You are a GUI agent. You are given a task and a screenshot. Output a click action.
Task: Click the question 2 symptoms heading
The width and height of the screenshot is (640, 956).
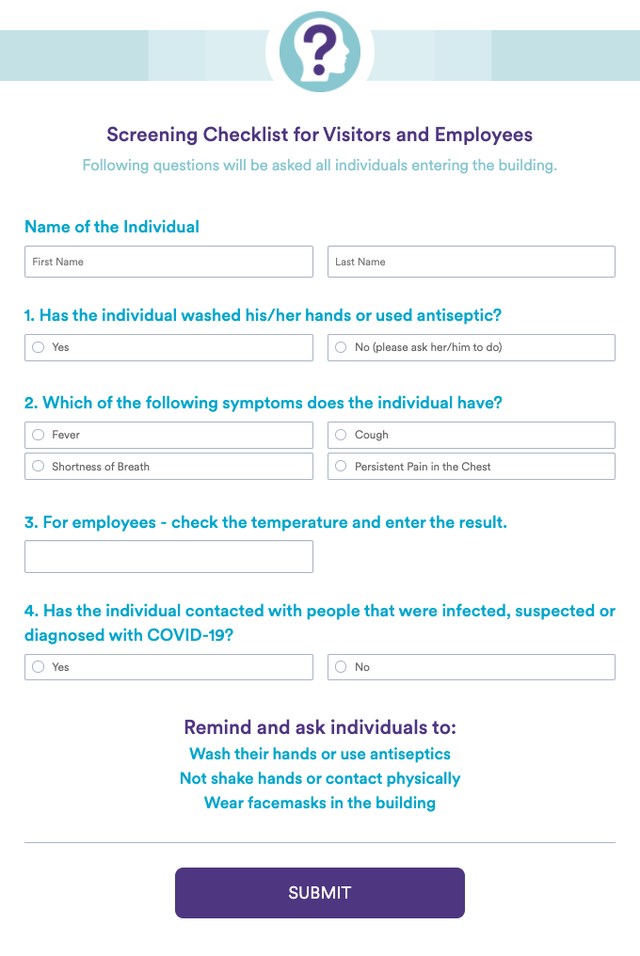coord(264,403)
